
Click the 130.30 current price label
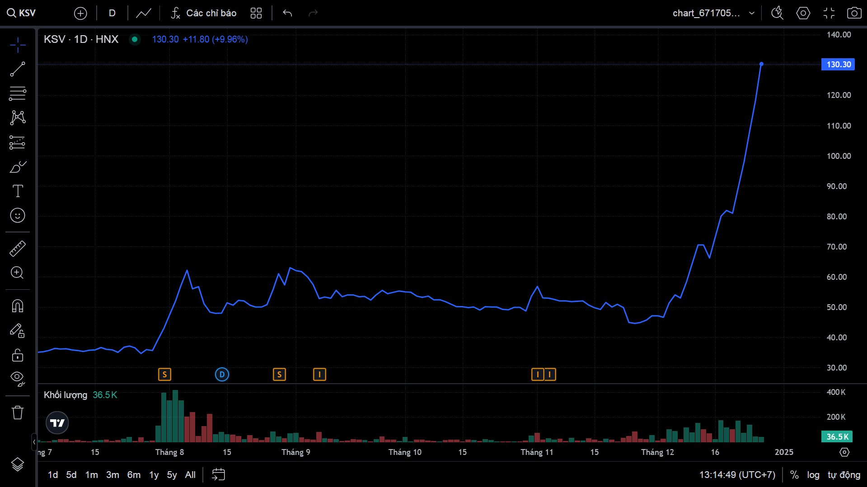click(x=839, y=65)
